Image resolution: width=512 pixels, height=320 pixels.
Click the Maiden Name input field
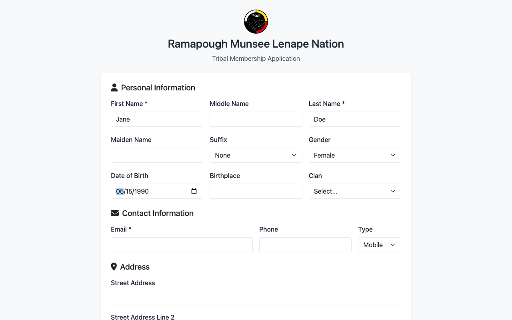pyautogui.click(x=157, y=155)
